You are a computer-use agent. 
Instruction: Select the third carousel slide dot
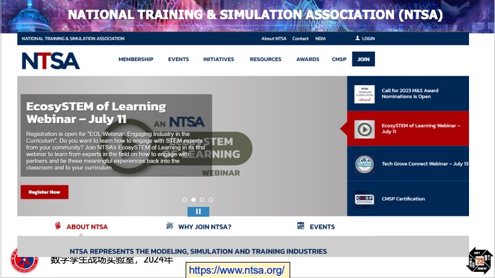pos(202,200)
